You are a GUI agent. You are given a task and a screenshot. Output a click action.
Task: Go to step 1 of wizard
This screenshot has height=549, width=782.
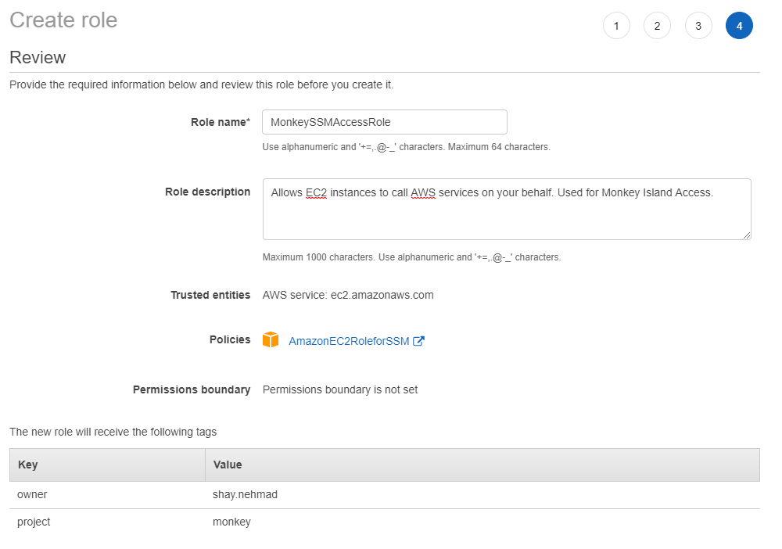tap(616, 26)
